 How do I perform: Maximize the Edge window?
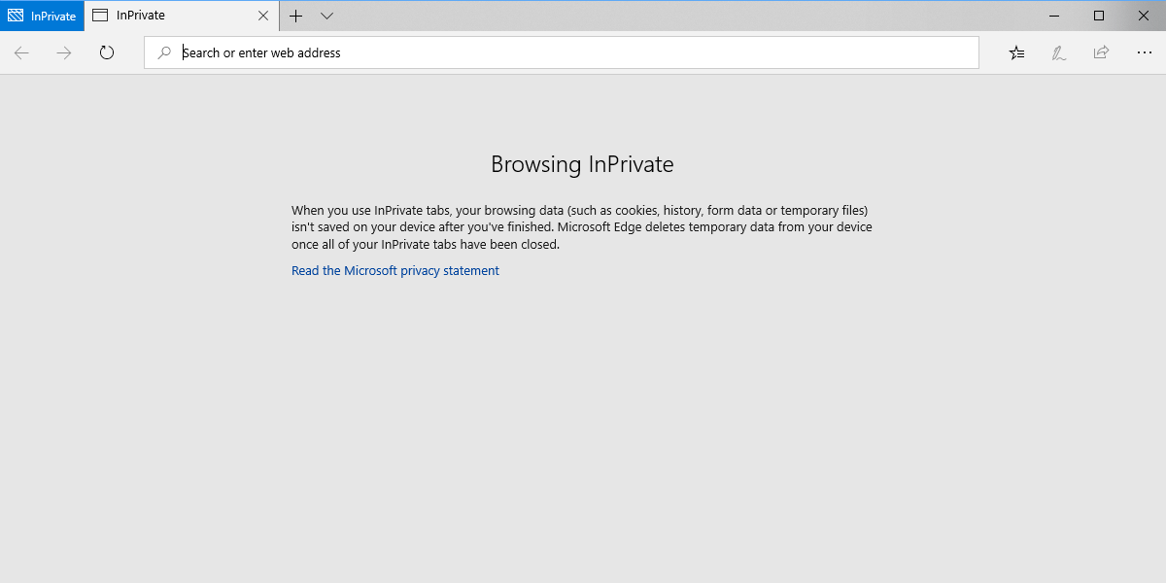[x=1099, y=16]
